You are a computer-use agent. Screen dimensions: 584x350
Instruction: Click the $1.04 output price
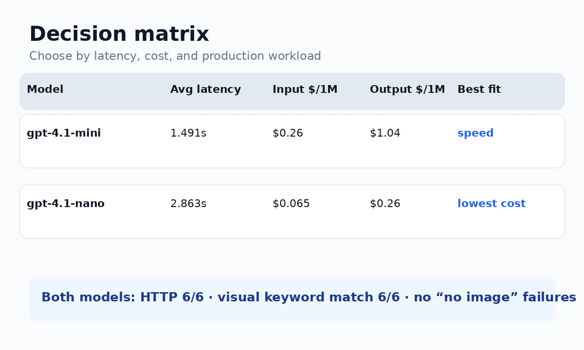click(385, 133)
